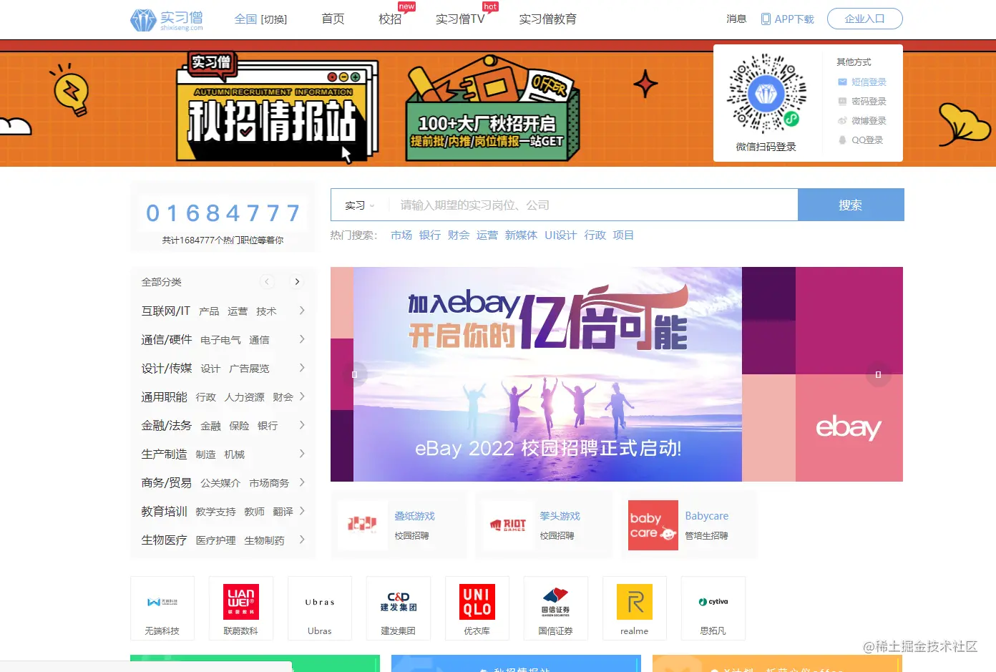The width and height of the screenshot is (996, 672).
Task: Click 技术 under 互联网/IT
Action: click(266, 311)
